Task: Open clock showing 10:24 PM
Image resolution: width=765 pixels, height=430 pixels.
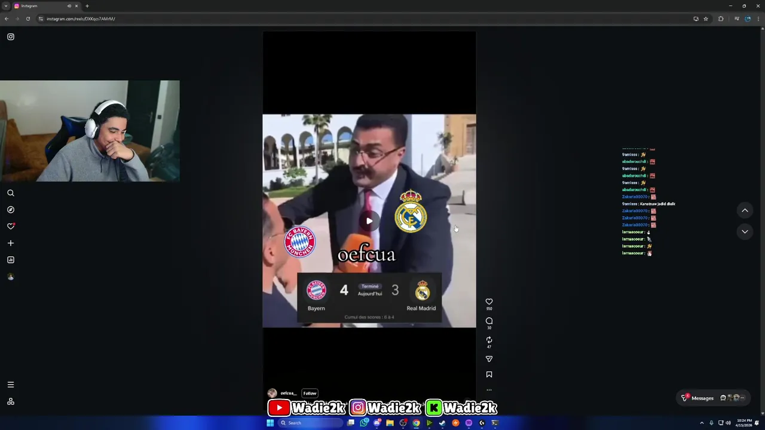Action: pyautogui.click(x=744, y=423)
